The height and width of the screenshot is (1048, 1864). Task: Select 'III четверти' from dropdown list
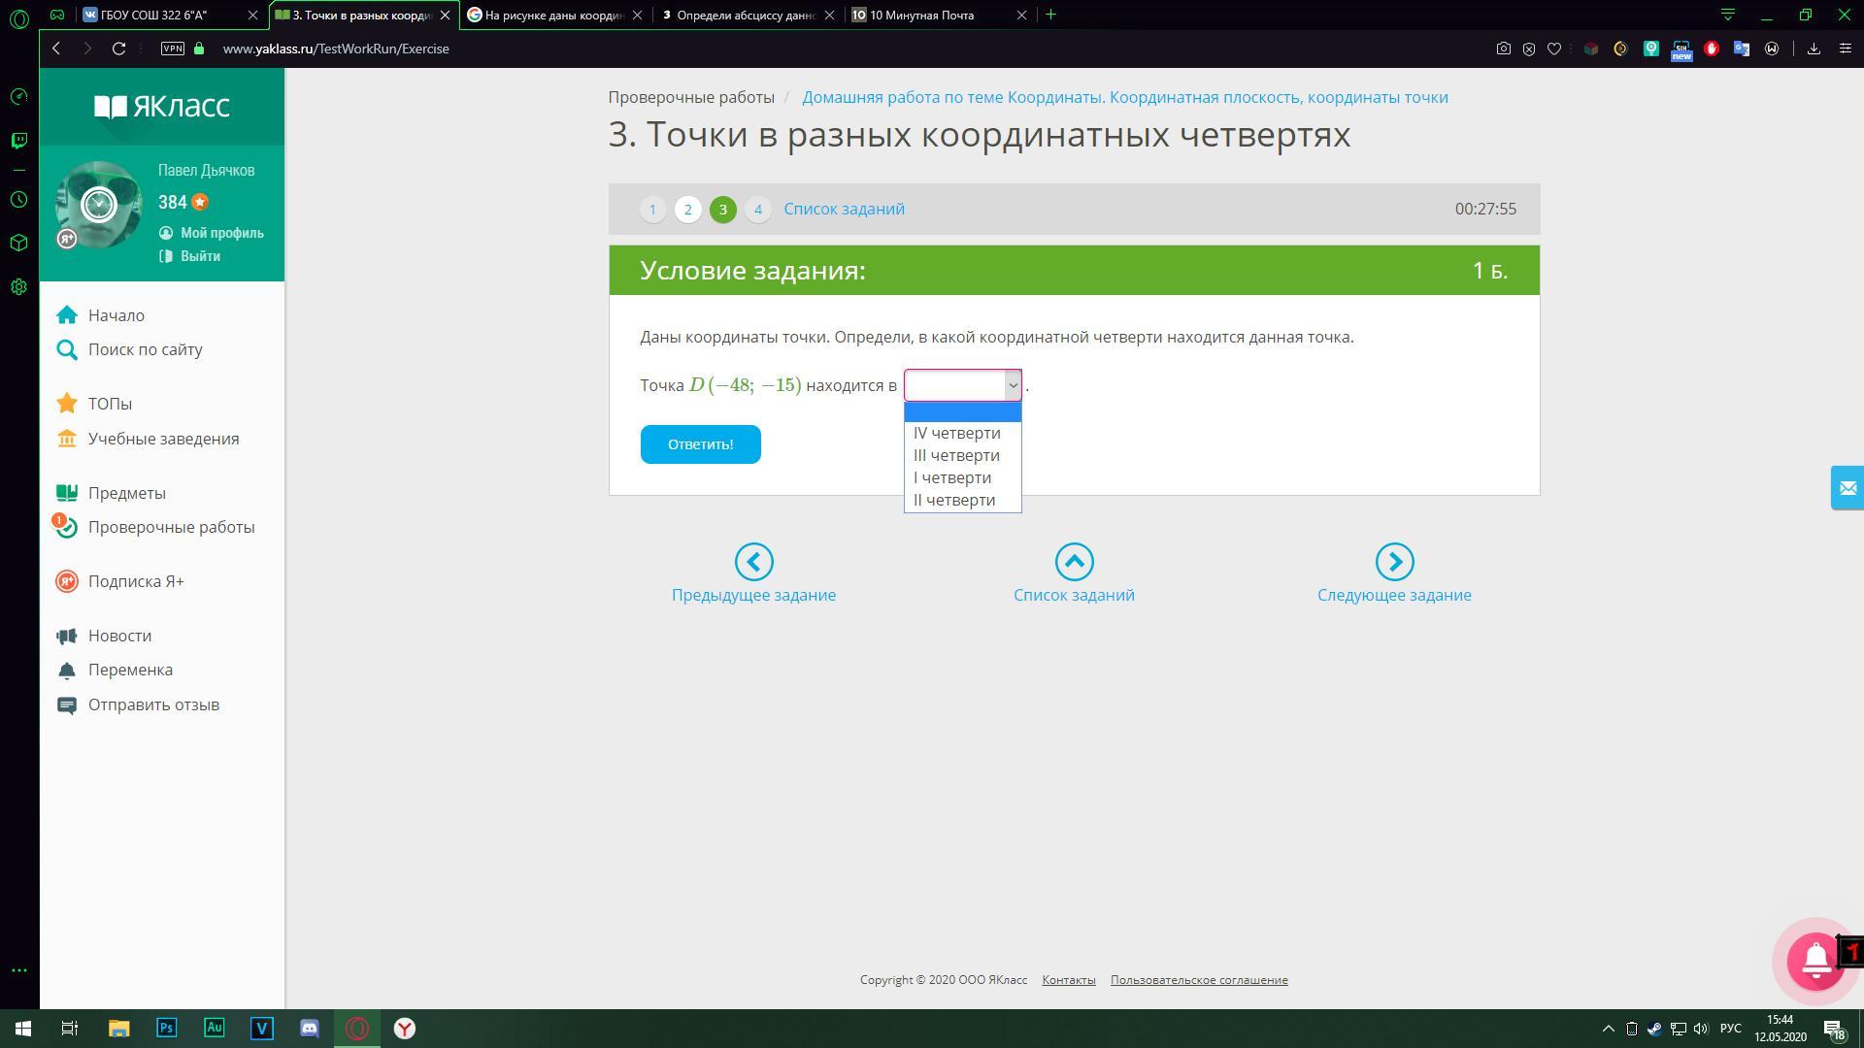956,456
